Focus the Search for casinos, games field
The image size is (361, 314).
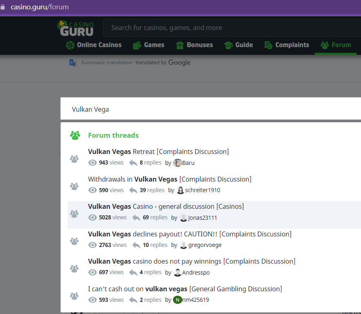[x=228, y=28]
